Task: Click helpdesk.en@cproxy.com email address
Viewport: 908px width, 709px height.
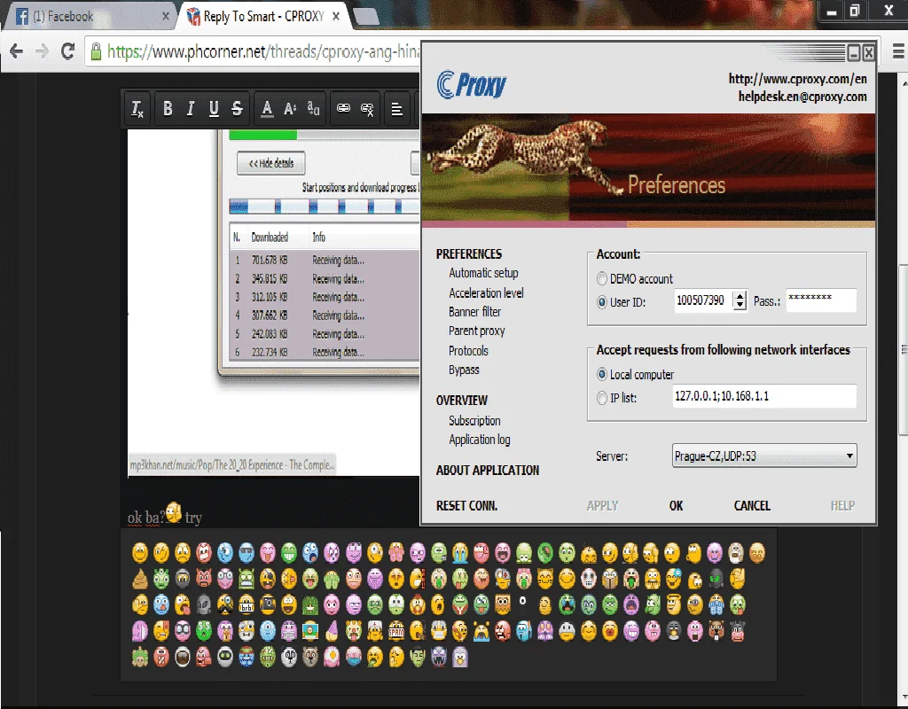Action: 802,97
